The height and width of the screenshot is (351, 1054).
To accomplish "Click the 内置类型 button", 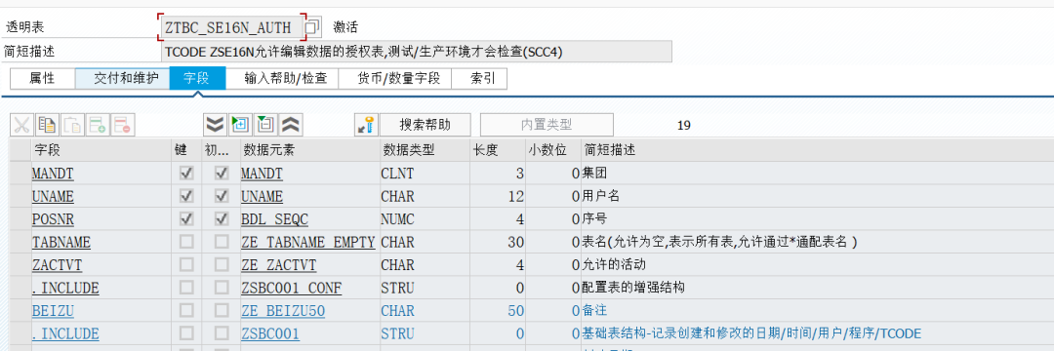I will pos(547,125).
